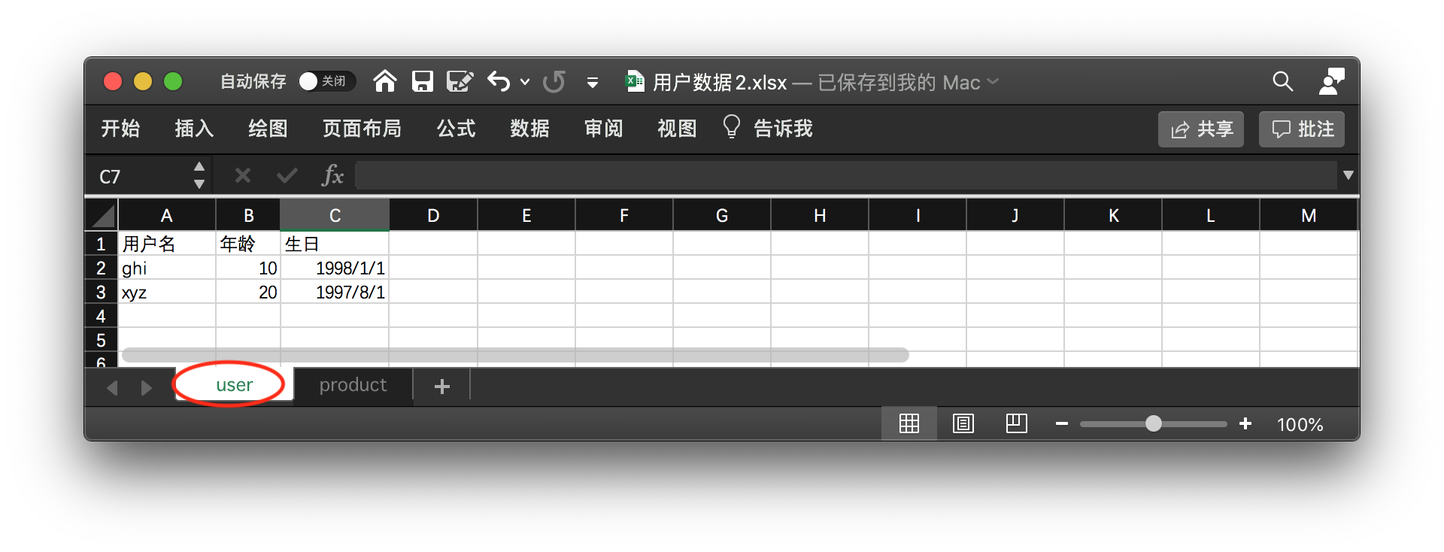Click cell containing xyz
Image resolution: width=1444 pixels, height=552 pixels.
coord(167,292)
